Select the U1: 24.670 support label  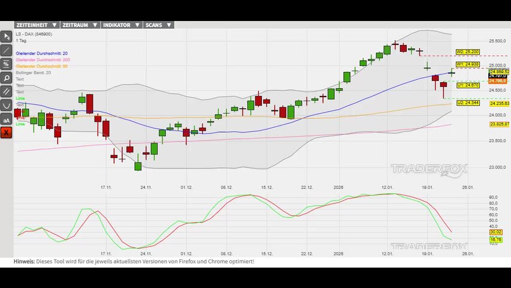[467, 85]
